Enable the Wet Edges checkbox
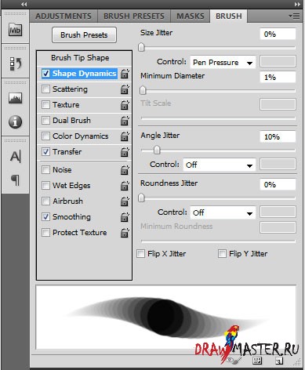The height and width of the screenshot is (370, 305). 45,186
